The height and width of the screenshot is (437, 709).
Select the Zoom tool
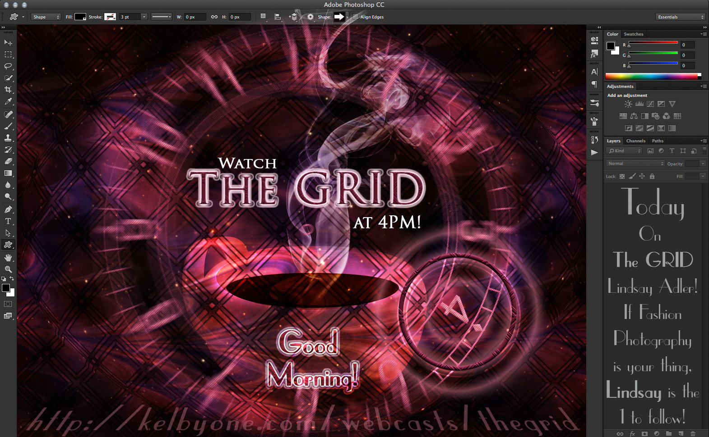pyautogui.click(x=8, y=269)
